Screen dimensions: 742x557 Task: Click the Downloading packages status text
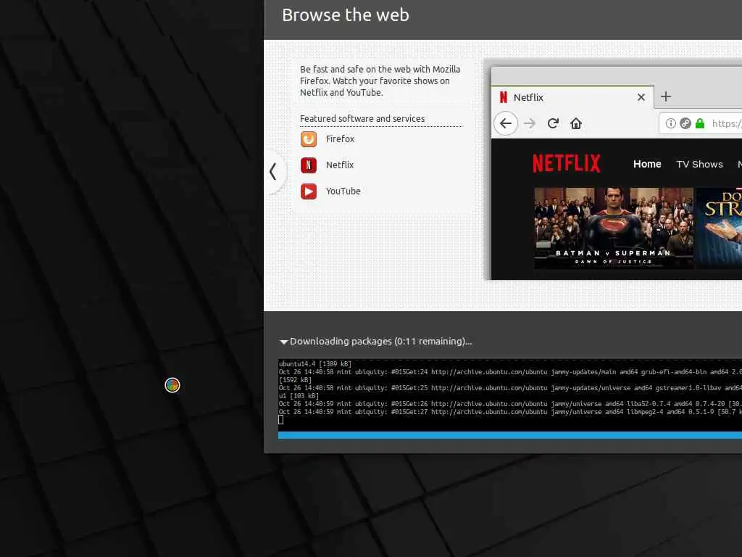tap(380, 341)
